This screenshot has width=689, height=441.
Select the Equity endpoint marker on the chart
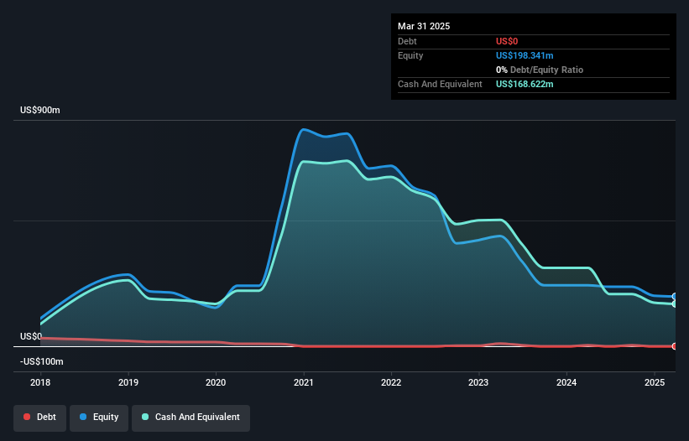(675, 297)
